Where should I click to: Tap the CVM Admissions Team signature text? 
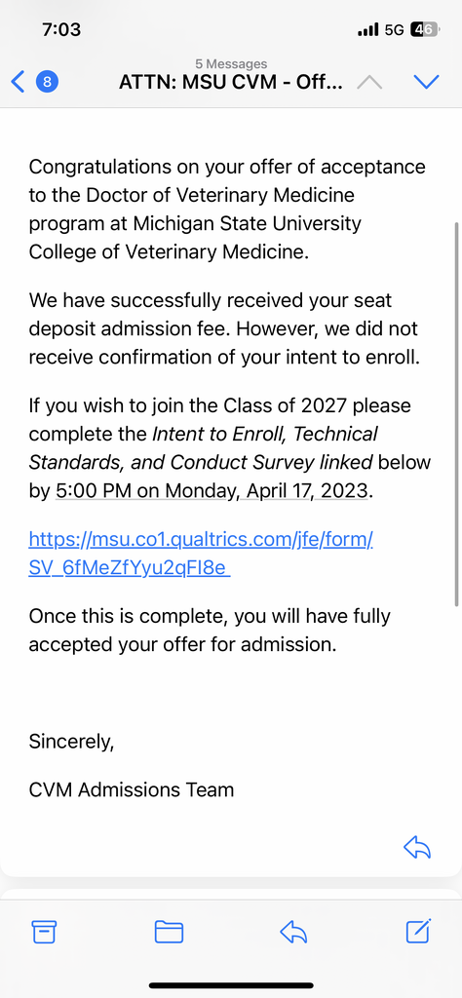[x=131, y=789]
